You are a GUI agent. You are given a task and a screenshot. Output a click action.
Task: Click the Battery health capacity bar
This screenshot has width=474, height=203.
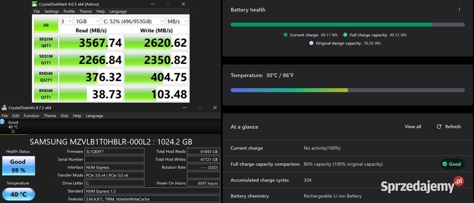(x=348, y=25)
